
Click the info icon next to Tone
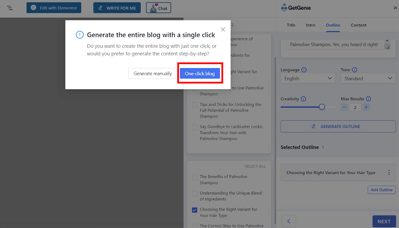[355, 70]
